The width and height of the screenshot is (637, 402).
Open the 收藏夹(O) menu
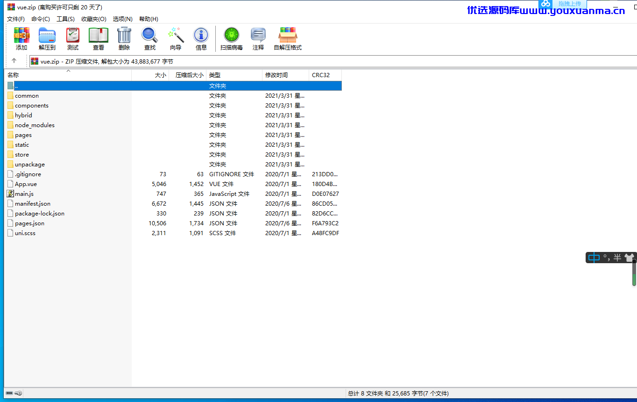click(94, 19)
